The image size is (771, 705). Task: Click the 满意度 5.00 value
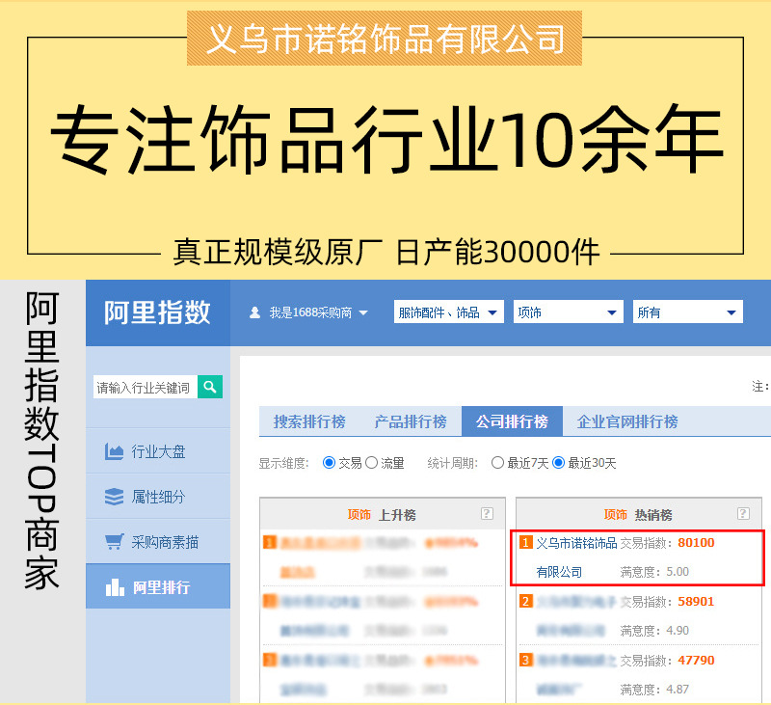(x=678, y=572)
